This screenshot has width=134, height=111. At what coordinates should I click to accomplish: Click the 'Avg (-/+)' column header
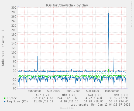coord(95,95)
